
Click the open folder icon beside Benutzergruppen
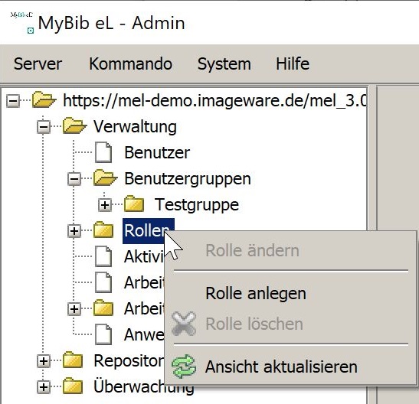point(105,178)
